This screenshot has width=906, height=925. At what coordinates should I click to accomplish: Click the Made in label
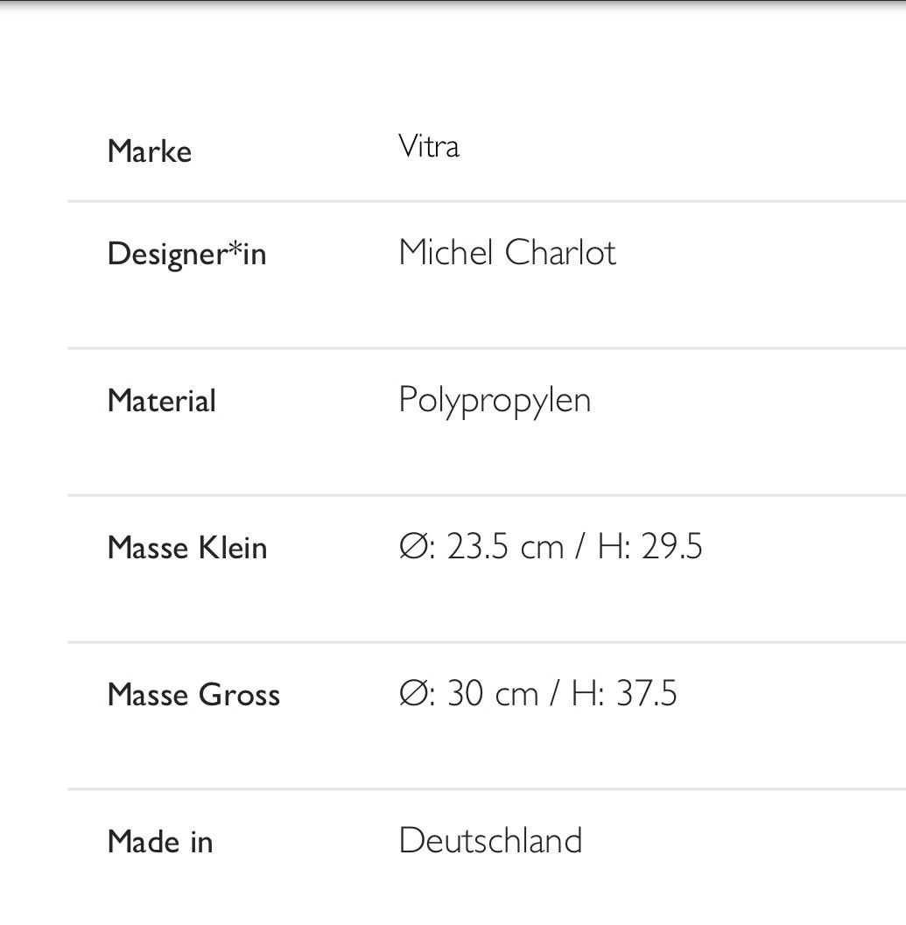(x=160, y=841)
